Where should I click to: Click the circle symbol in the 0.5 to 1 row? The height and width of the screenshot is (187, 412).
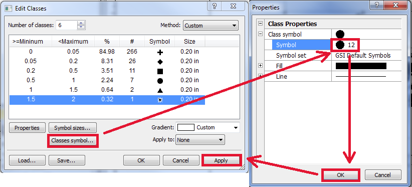(x=160, y=81)
